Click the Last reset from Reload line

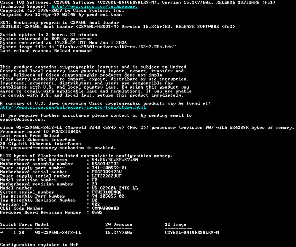point(30,135)
